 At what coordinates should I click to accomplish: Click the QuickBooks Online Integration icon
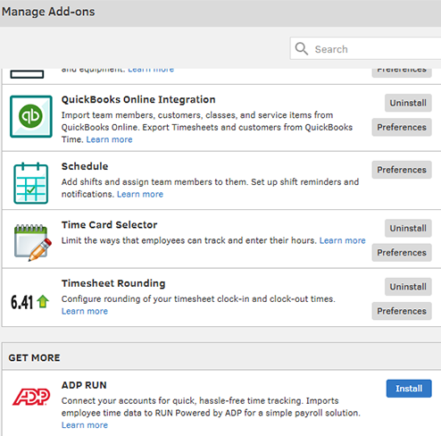31,116
